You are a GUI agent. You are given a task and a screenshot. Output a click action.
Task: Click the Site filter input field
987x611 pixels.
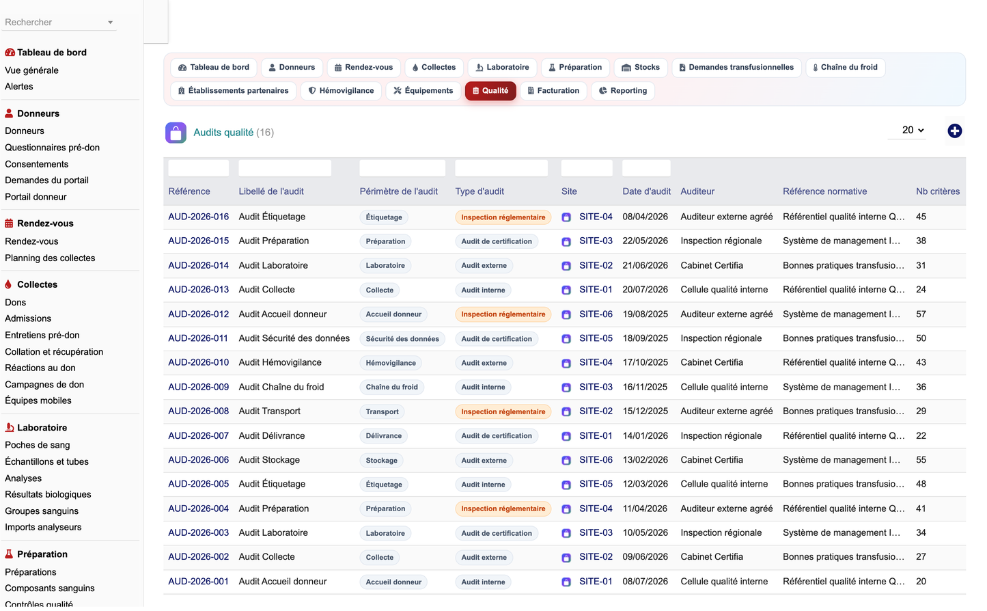587,168
